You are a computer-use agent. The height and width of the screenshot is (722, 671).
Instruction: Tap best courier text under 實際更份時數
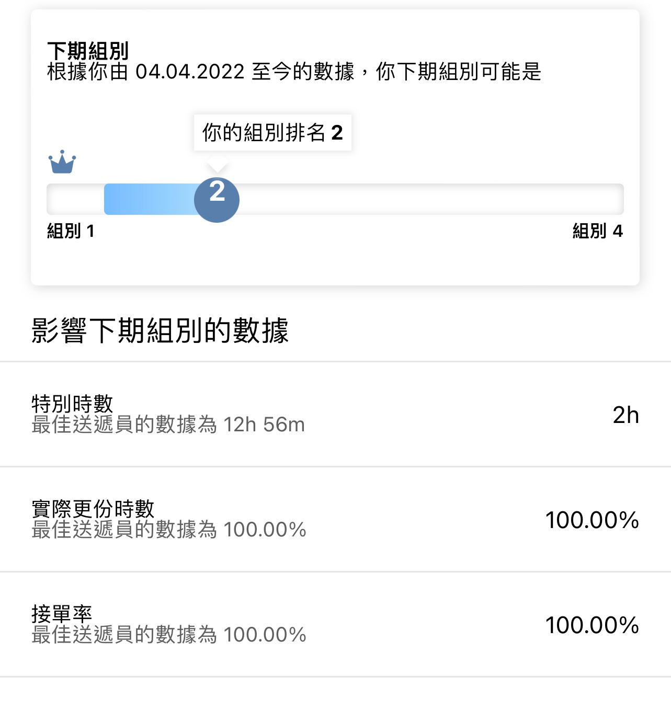pyautogui.click(x=169, y=530)
